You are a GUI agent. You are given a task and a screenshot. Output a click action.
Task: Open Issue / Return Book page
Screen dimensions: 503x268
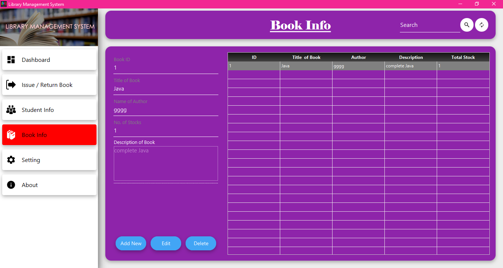click(49, 85)
